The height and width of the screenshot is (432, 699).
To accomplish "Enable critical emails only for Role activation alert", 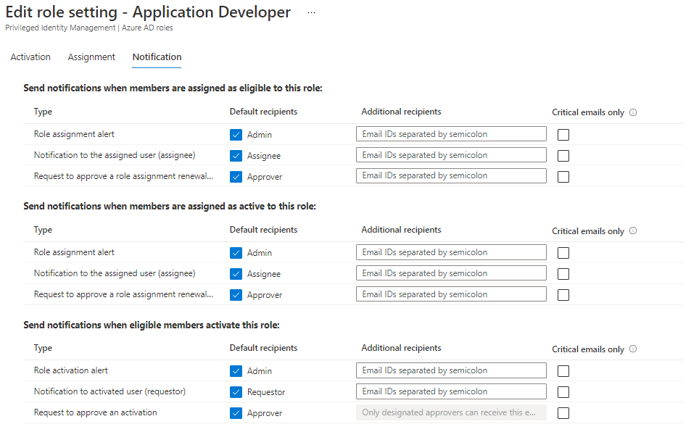I will pos(563,371).
